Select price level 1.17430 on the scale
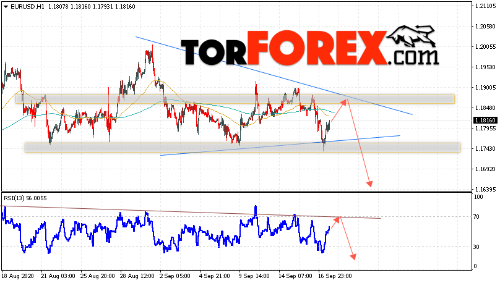Screen dimensions: 500x283 point(485,149)
